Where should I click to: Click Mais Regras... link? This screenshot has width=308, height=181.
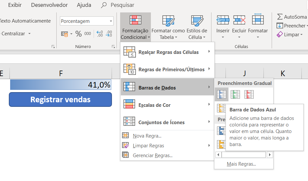click(241, 164)
